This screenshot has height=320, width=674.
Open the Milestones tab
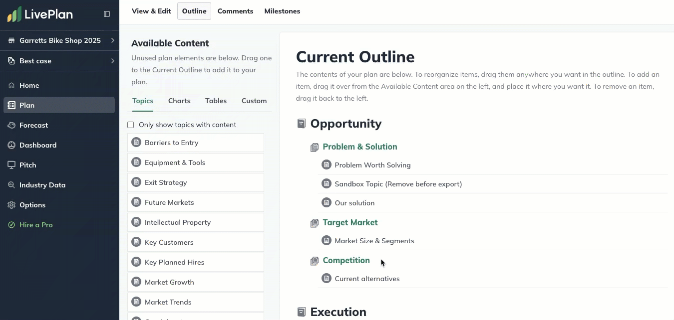tap(282, 11)
